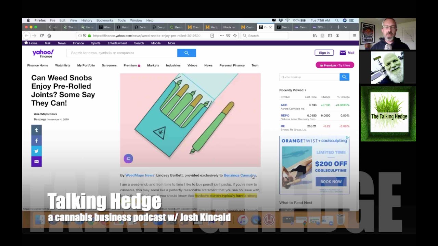Click the Sign in button
438x246 pixels.
324,53
